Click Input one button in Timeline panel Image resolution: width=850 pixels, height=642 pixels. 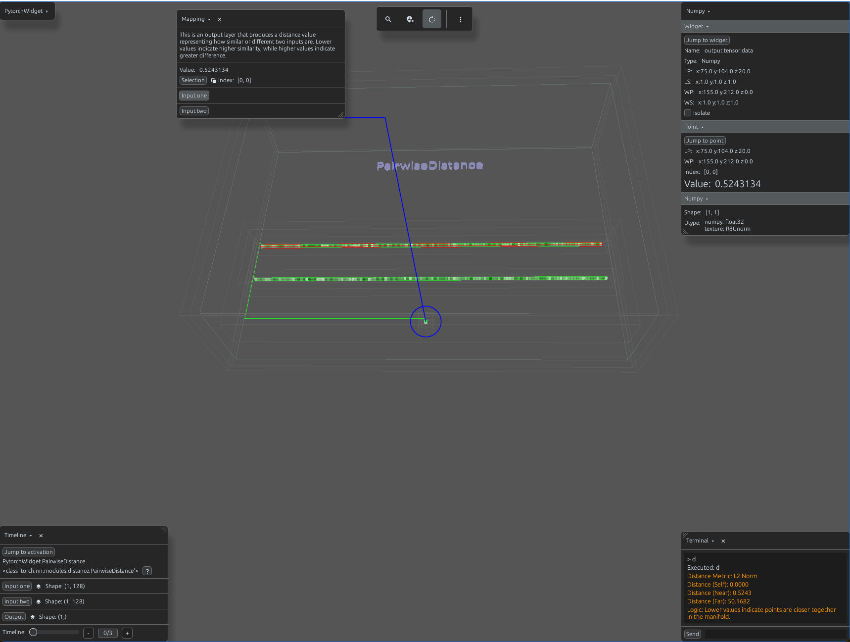click(x=17, y=586)
